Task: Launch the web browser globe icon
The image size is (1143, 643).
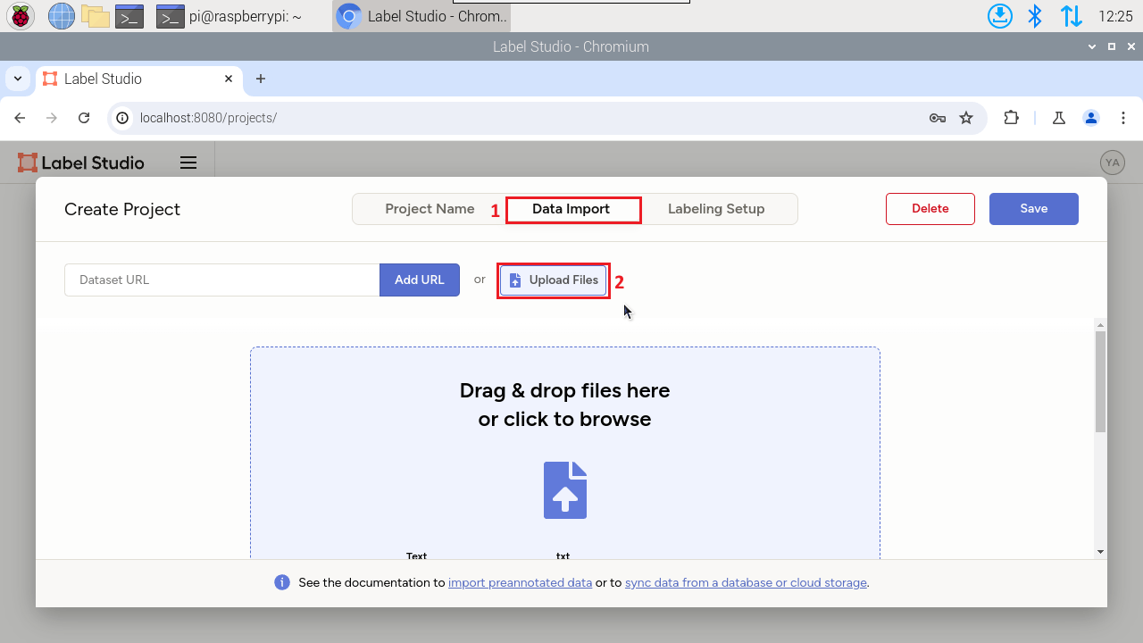Action: tap(62, 15)
